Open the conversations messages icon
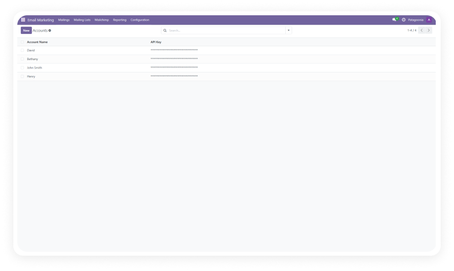Image resolution: width=454 pixels, height=271 pixels. coord(394,20)
